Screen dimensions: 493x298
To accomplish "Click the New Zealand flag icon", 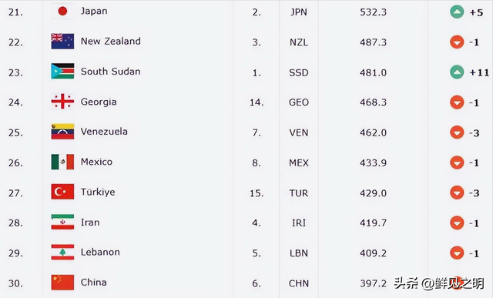I will 62,41.
